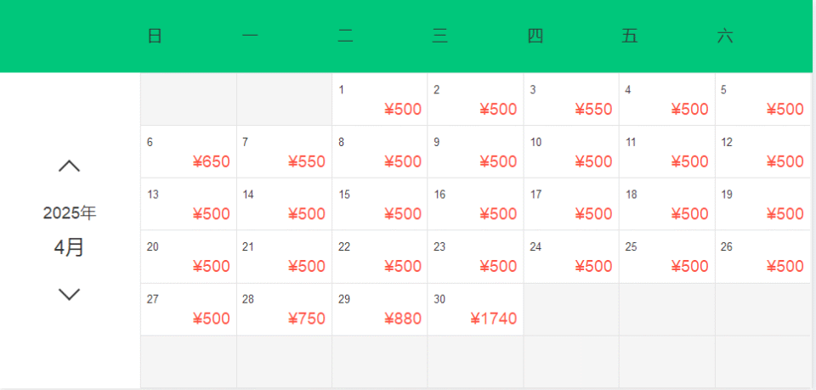Pick April 24 Thursday cell
The height and width of the screenshot is (390, 816).
[x=571, y=257]
